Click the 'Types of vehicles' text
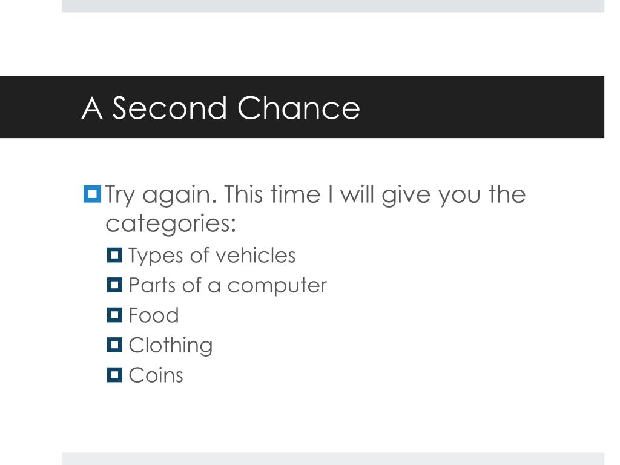Viewport: 620px width, 465px height. coord(212,256)
